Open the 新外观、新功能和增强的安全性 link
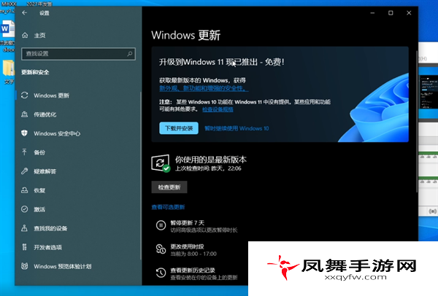Screen dimensions: 438x296 pyautogui.click(x=204, y=88)
